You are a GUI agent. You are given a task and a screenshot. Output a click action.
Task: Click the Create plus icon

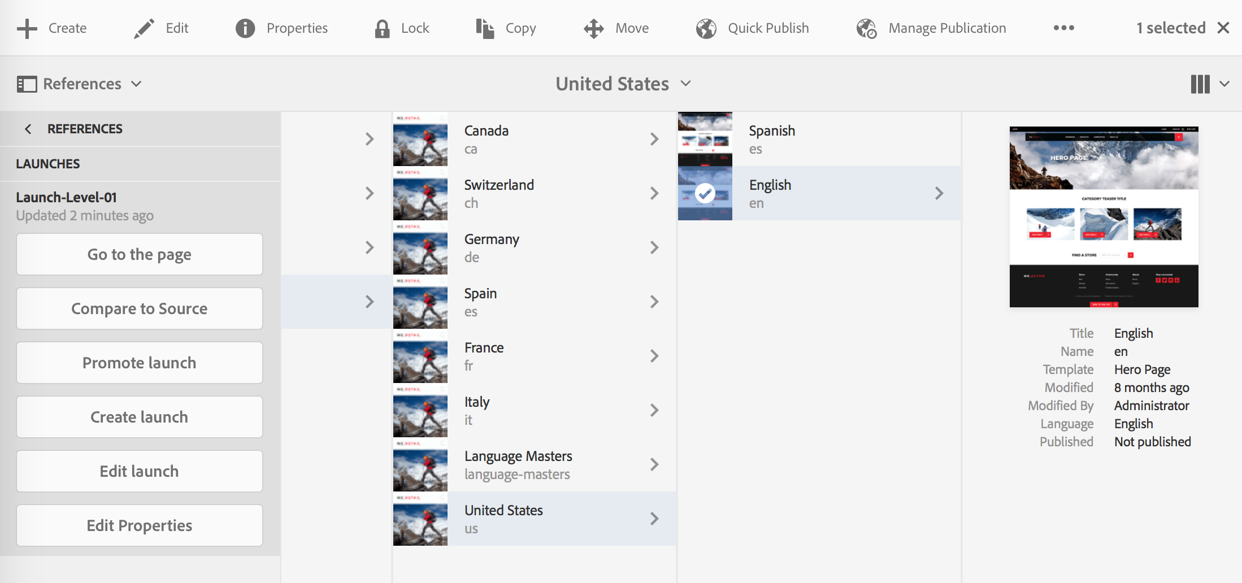coord(27,28)
